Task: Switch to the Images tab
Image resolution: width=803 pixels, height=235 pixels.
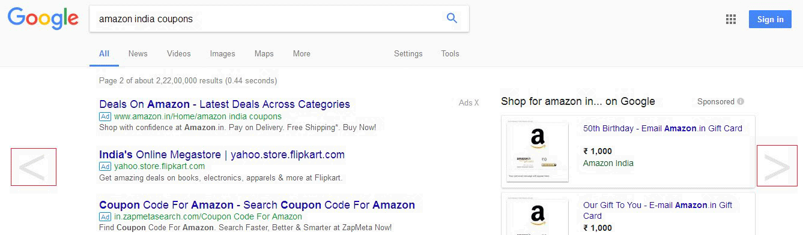Action: pos(222,54)
